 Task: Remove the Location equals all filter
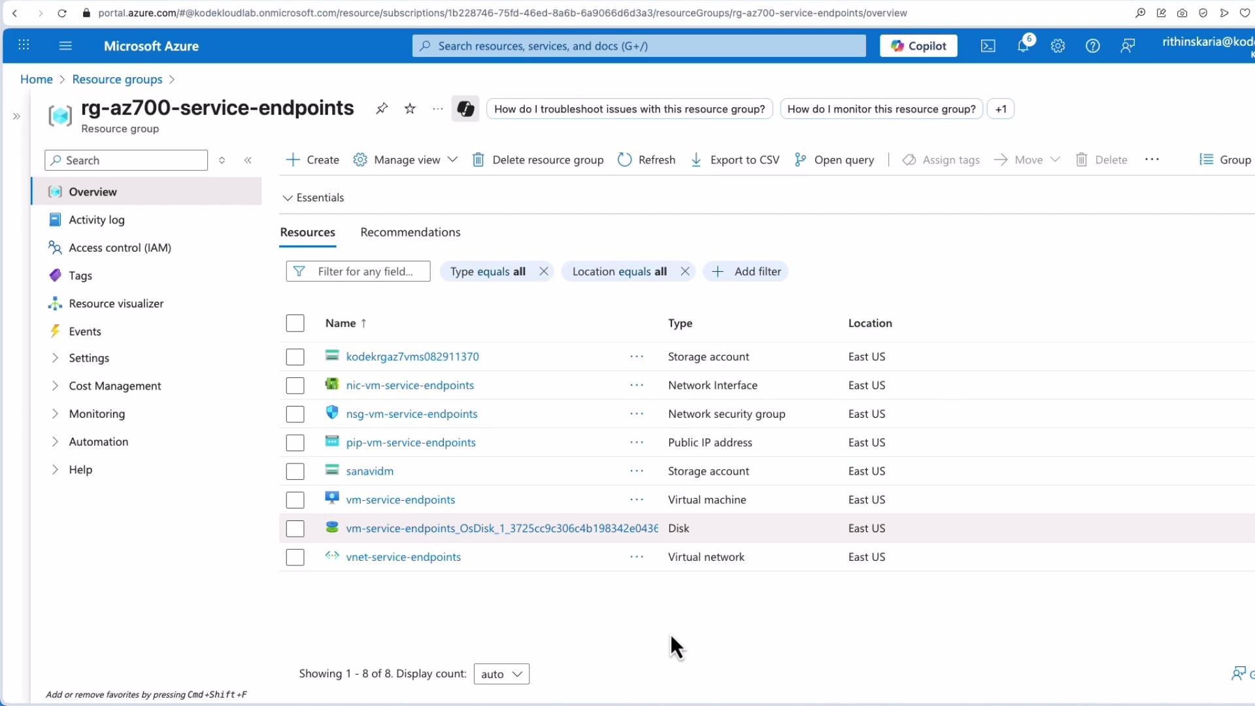click(684, 271)
